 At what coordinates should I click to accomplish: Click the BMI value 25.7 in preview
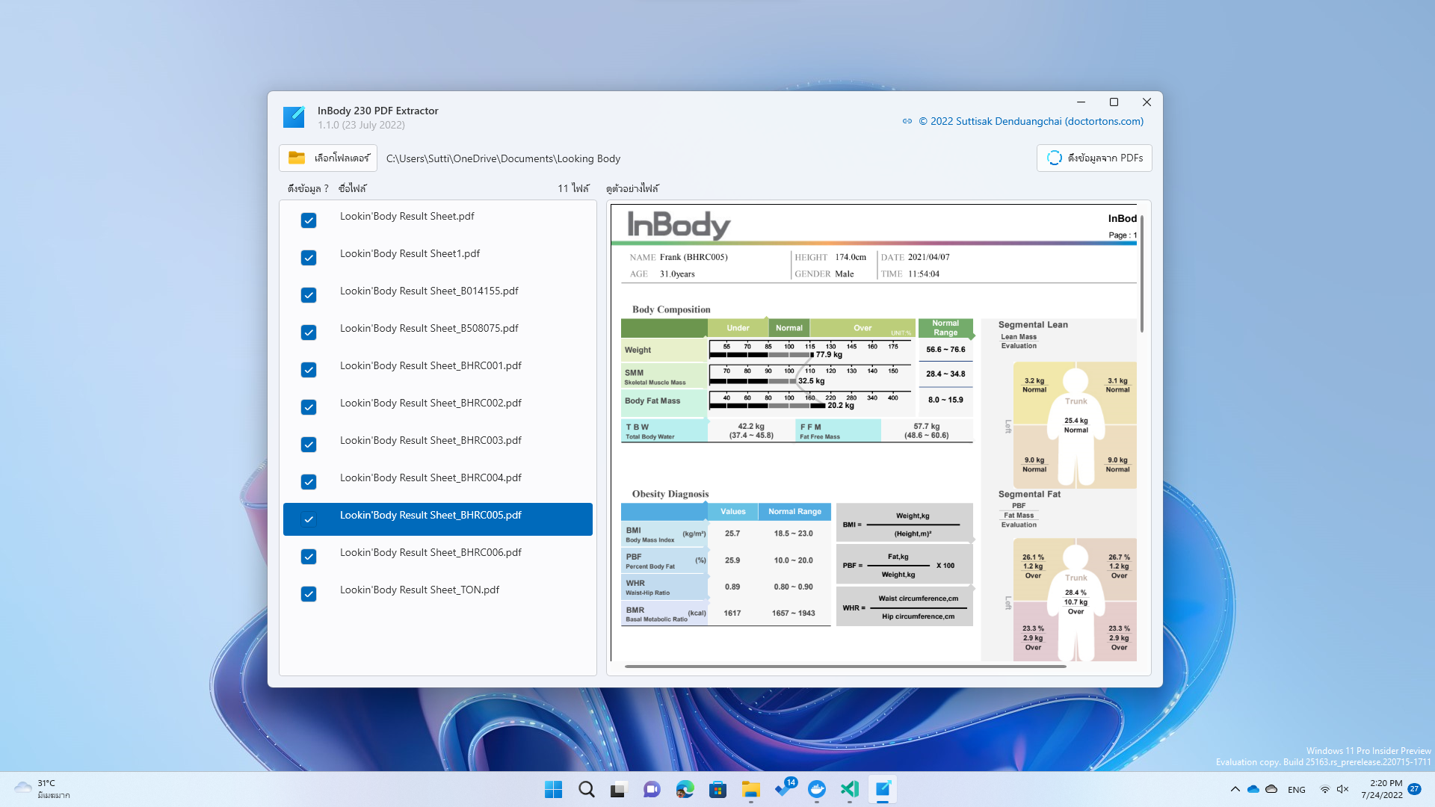point(732,534)
